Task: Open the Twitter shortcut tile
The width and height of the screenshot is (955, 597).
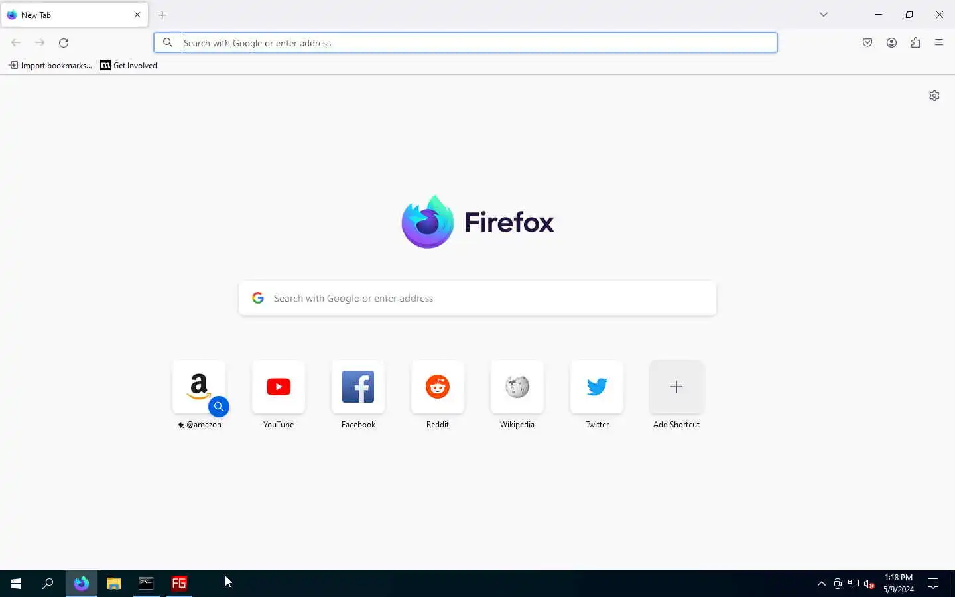Action: [597, 387]
